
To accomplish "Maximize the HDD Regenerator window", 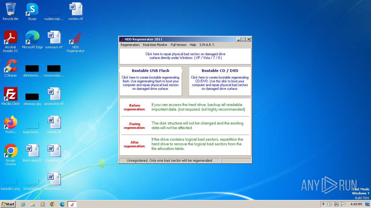I will tap(243, 39).
